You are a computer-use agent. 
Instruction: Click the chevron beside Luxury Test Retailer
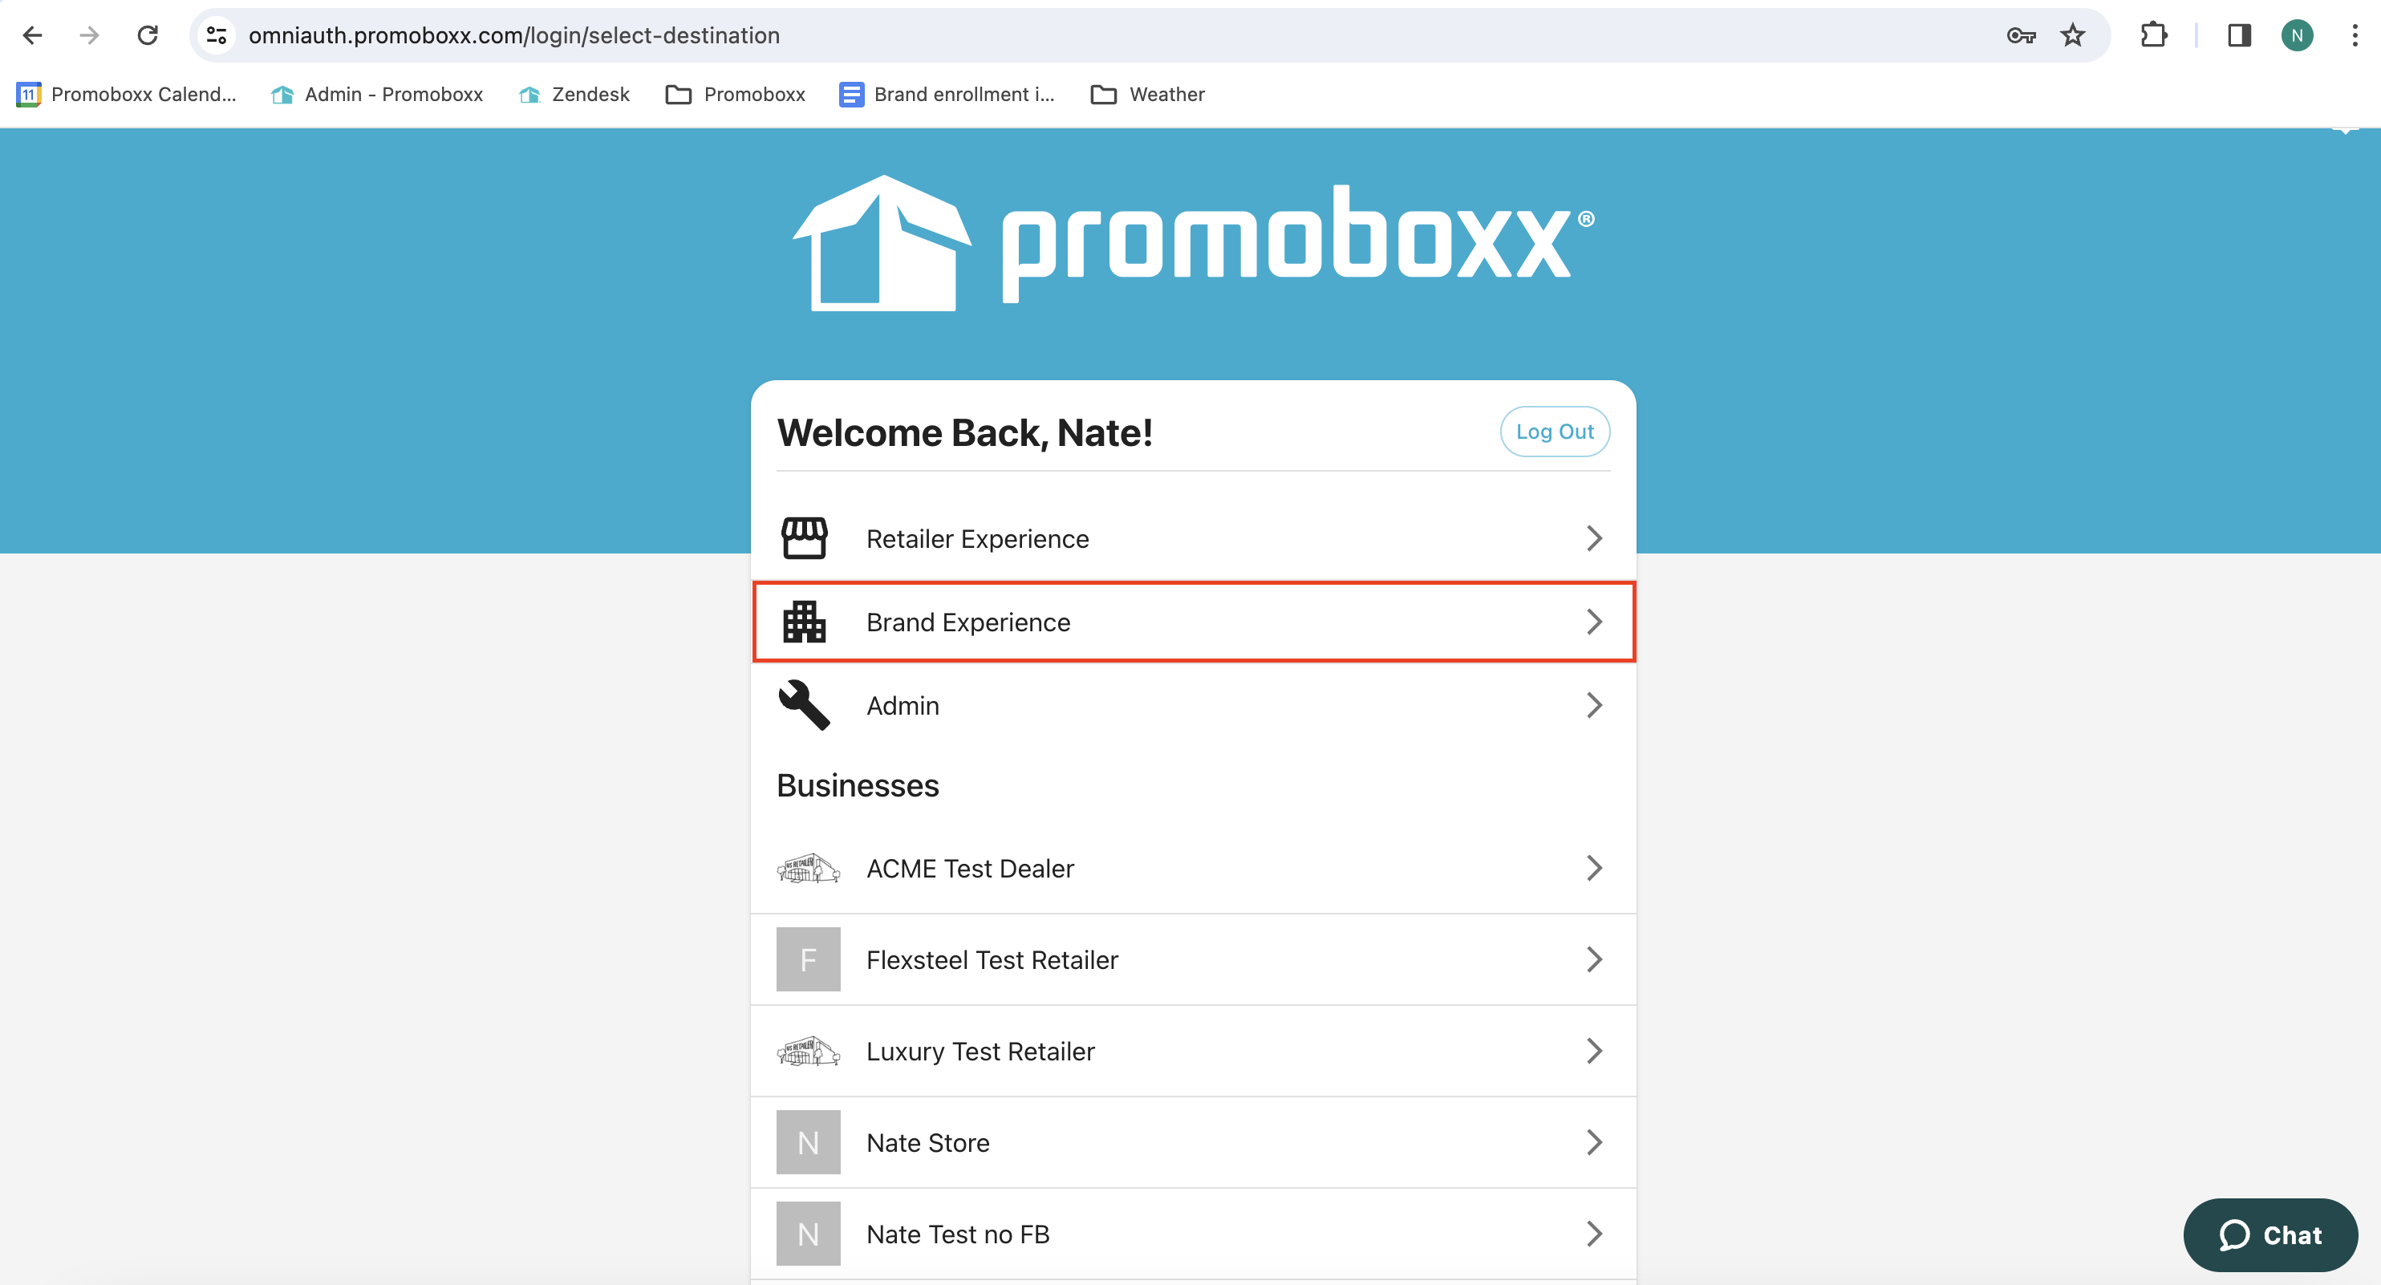1595,1051
